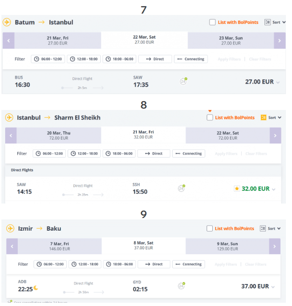This screenshot has width=292, height=306.
Task: Check List with BolPoints for Istanbul–Sharm El Sheikh
Action: [210, 117]
